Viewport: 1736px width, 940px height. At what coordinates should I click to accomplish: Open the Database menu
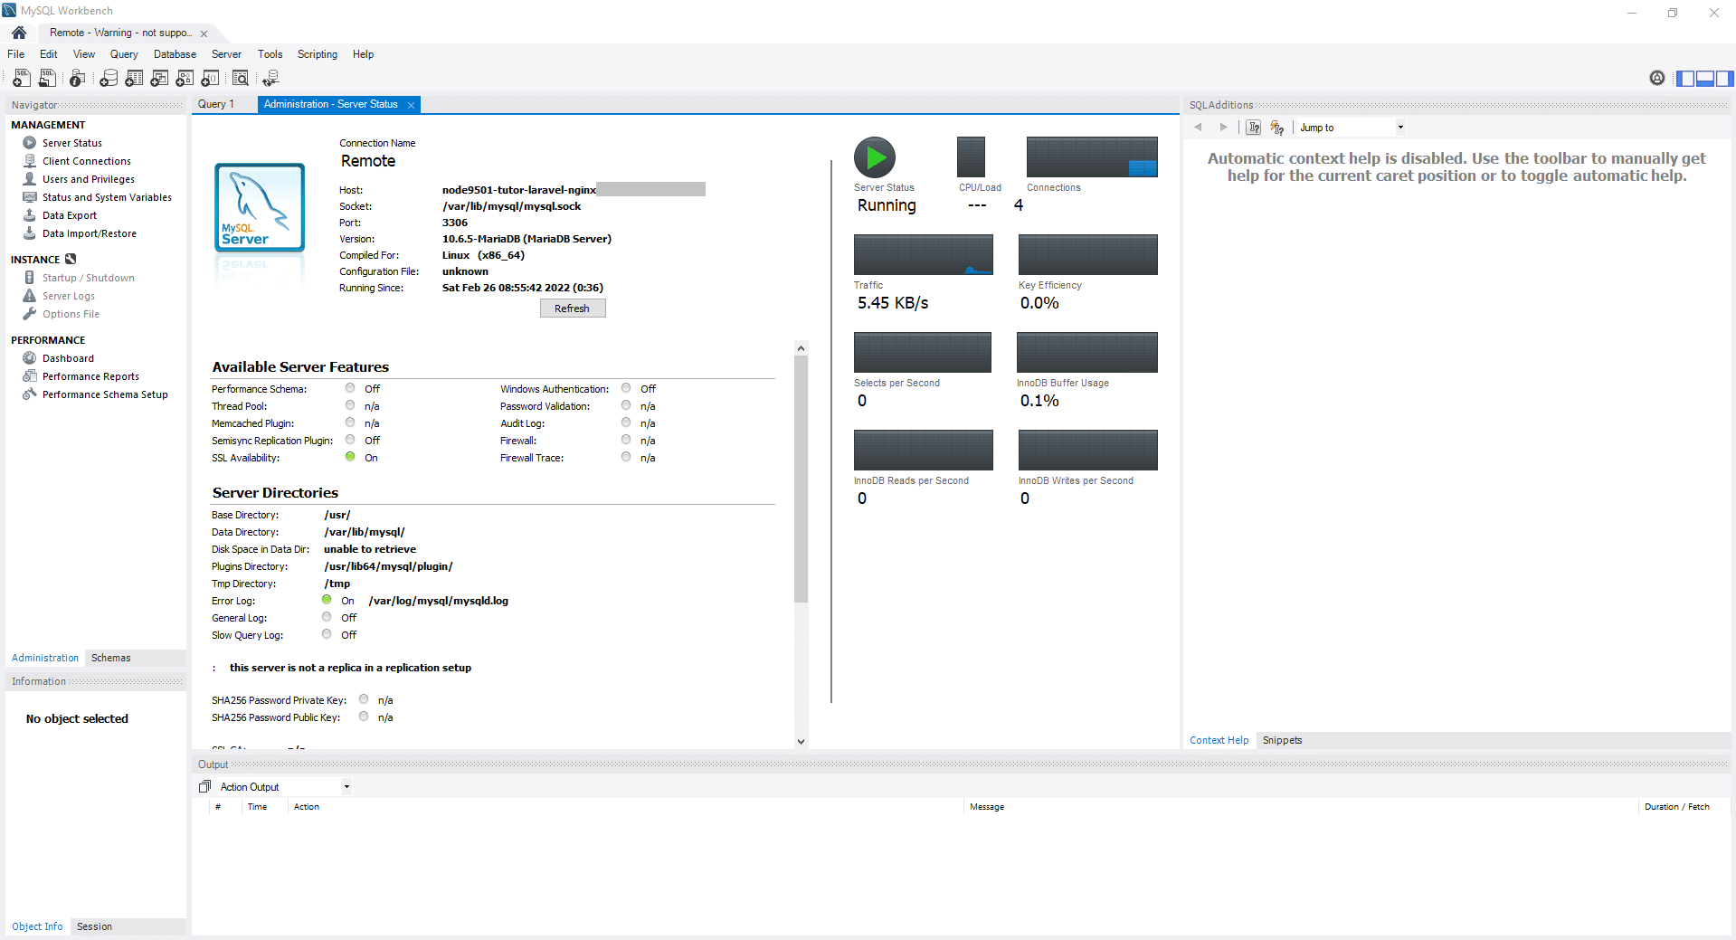coord(175,54)
